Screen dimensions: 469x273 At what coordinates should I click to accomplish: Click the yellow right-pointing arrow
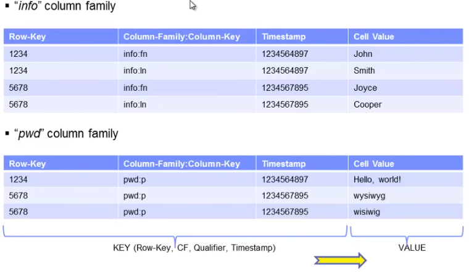[x=340, y=260]
